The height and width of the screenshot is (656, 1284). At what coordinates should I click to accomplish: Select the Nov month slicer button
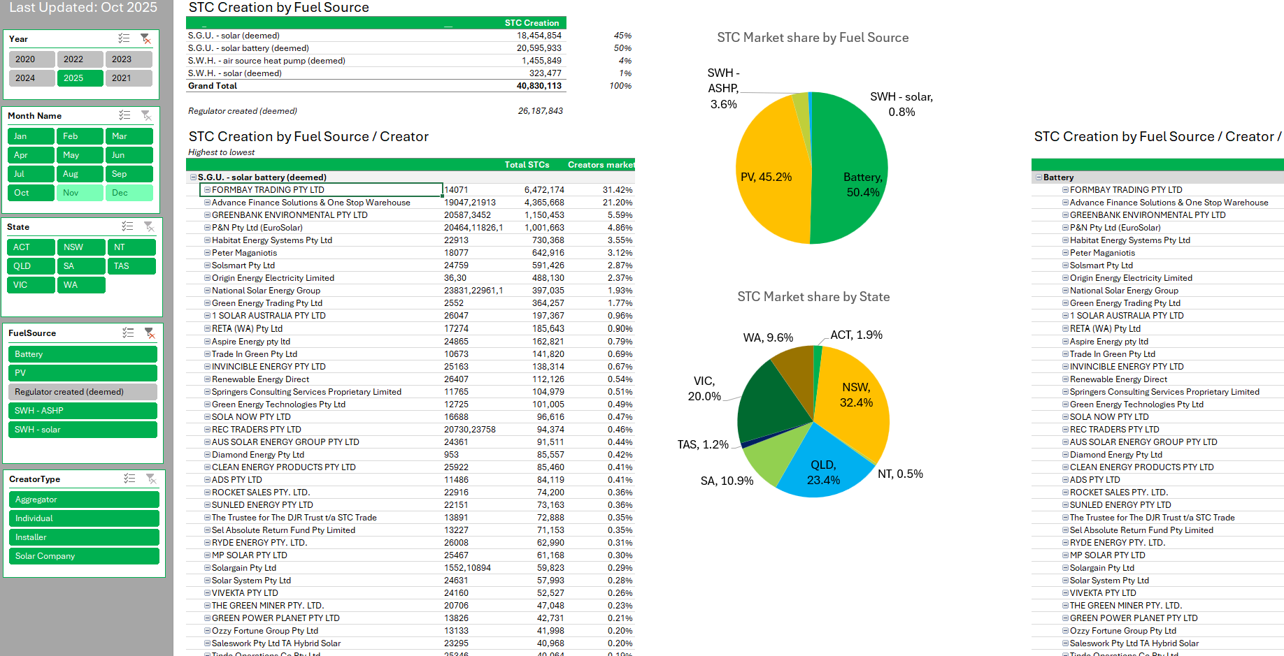click(80, 193)
